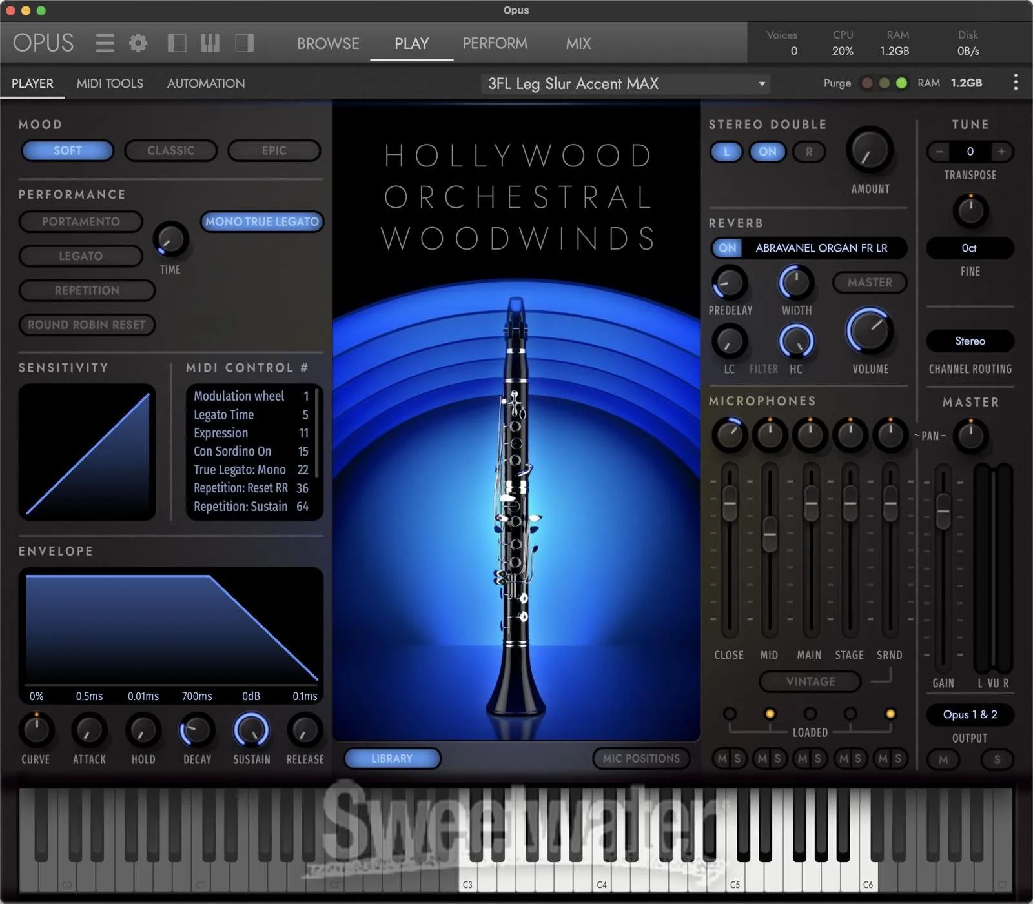The width and height of the screenshot is (1033, 904).
Task: Decrease transpose with the minus button
Action: 939,152
